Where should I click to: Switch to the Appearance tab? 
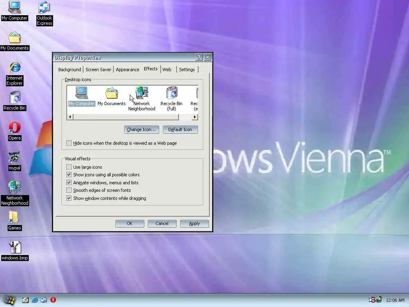127,70
